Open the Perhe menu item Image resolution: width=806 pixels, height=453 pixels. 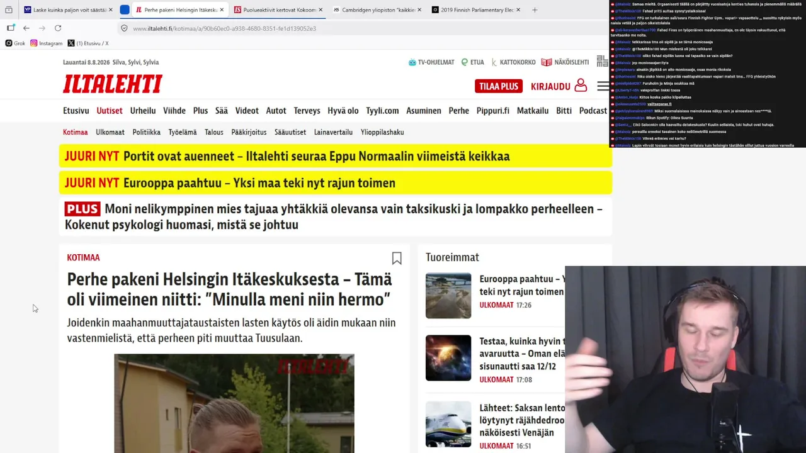[458, 111]
